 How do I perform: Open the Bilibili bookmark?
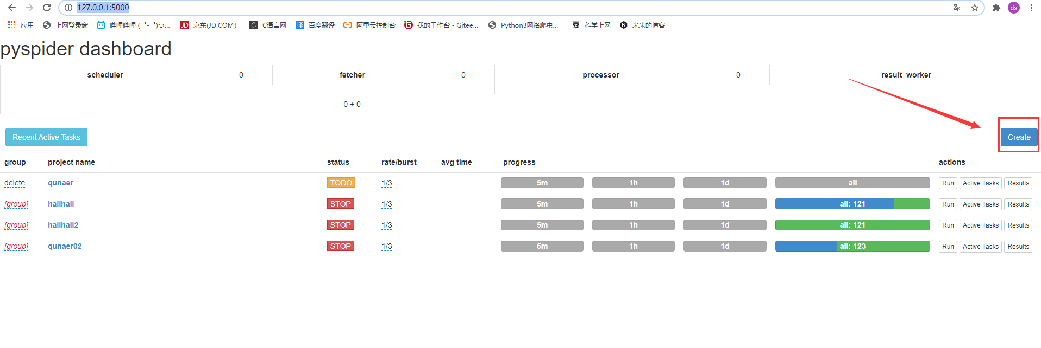[x=133, y=25]
